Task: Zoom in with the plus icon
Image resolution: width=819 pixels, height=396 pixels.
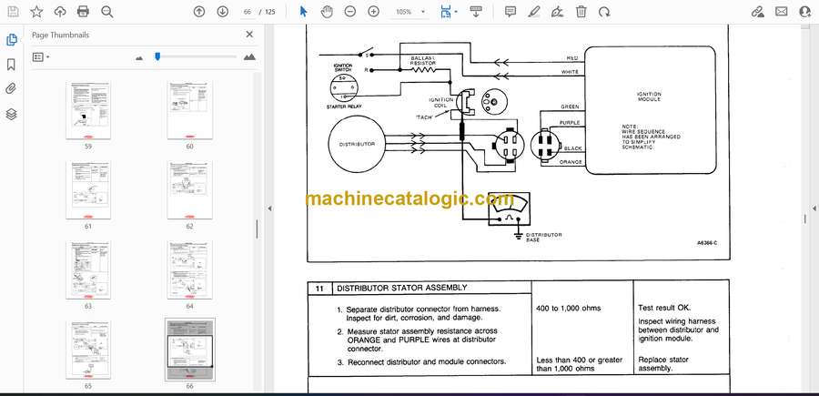Action: click(x=373, y=12)
